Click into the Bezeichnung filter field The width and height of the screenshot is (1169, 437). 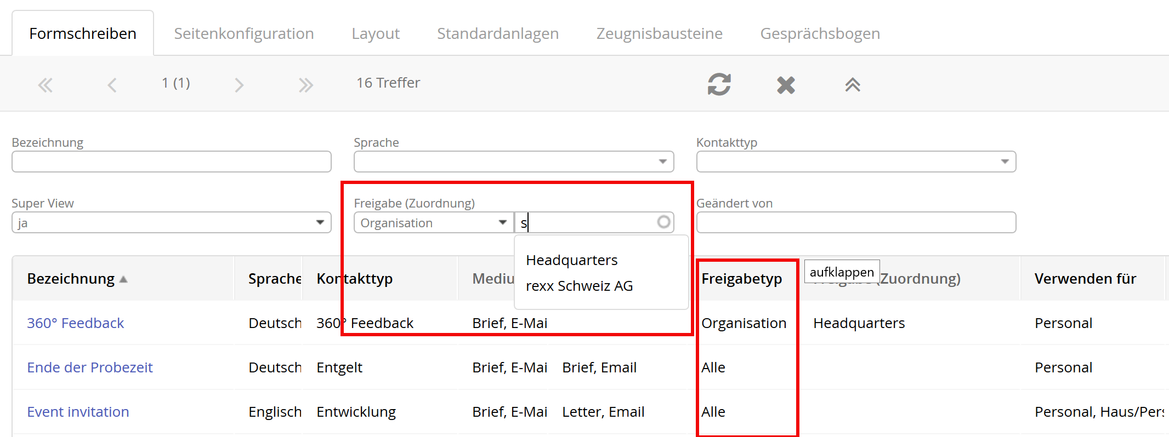(x=171, y=162)
